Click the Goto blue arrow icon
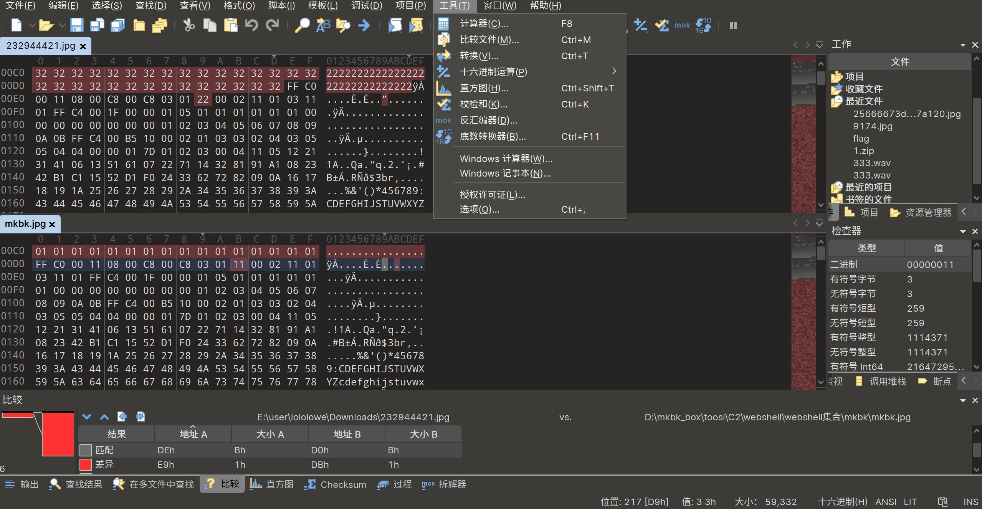The width and height of the screenshot is (982, 509). (364, 26)
